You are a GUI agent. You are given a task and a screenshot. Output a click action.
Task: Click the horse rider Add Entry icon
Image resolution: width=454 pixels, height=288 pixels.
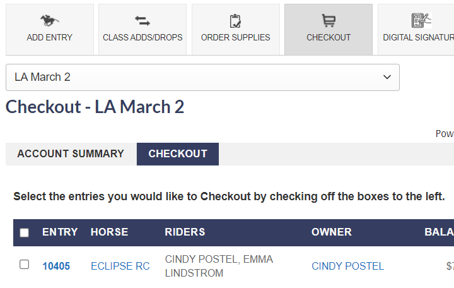pyautogui.click(x=50, y=21)
